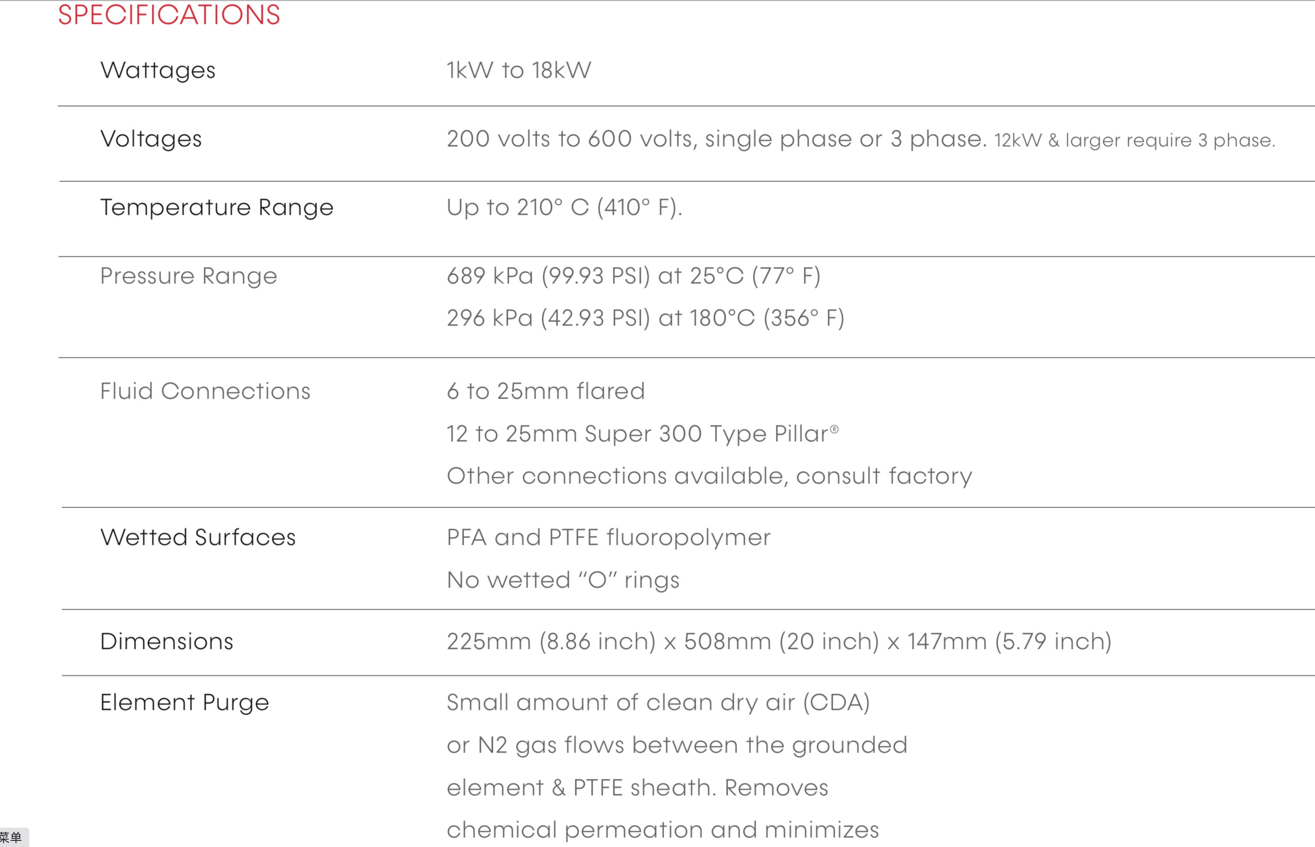Click the Super 300 Type Pillar line
Image resolution: width=1315 pixels, height=847 pixels.
pos(643,434)
